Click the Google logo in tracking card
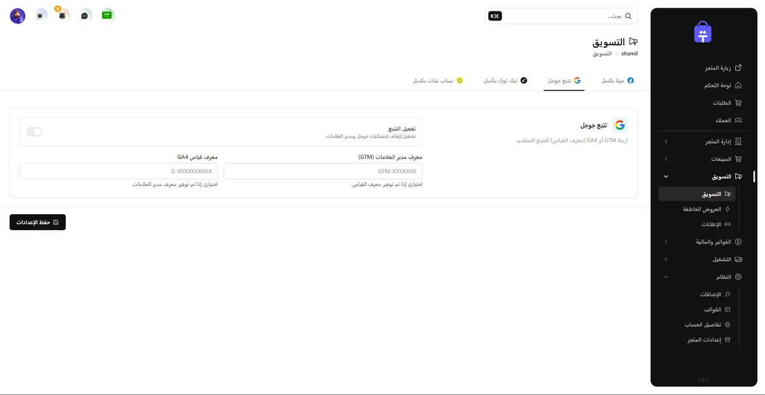 click(620, 125)
